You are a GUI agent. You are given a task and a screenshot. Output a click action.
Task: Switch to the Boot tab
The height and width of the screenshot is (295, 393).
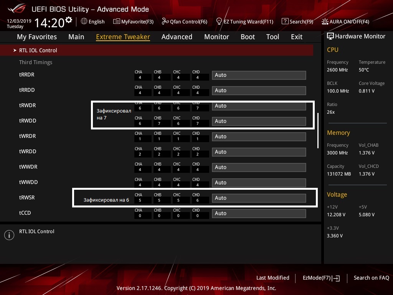pyautogui.click(x=248, y=37)
